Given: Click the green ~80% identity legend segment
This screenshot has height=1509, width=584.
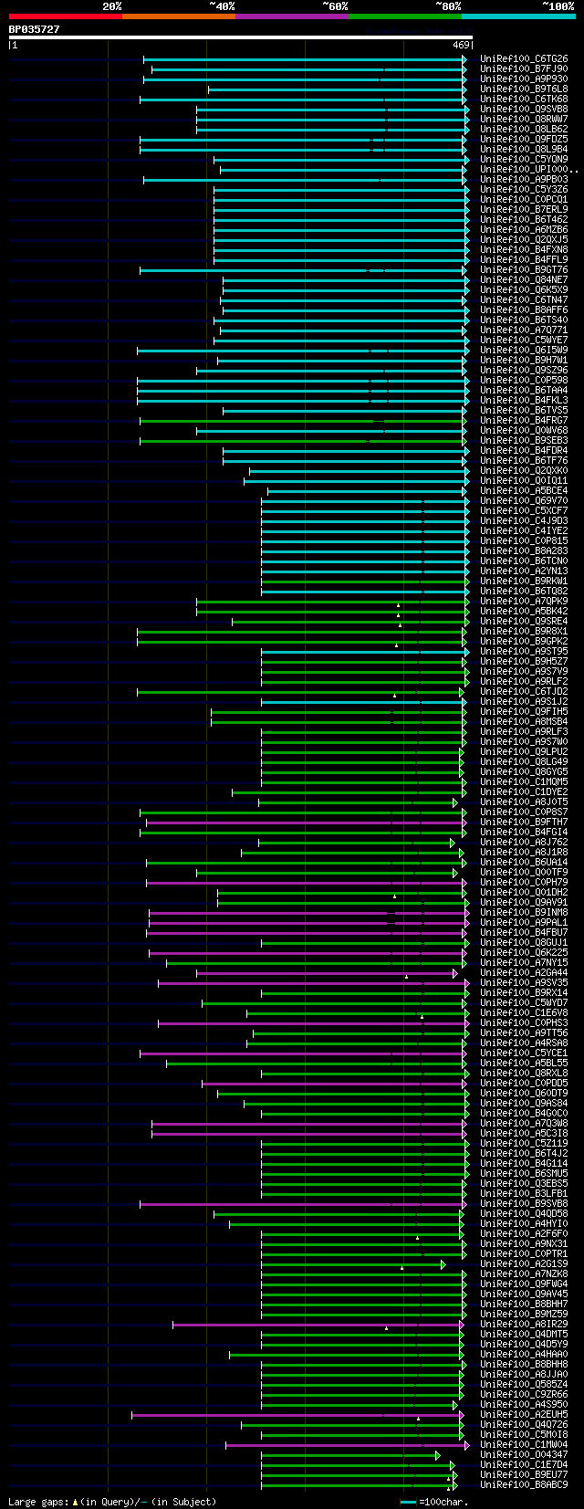Looking at the screenshot, I should tap(404, 16).
